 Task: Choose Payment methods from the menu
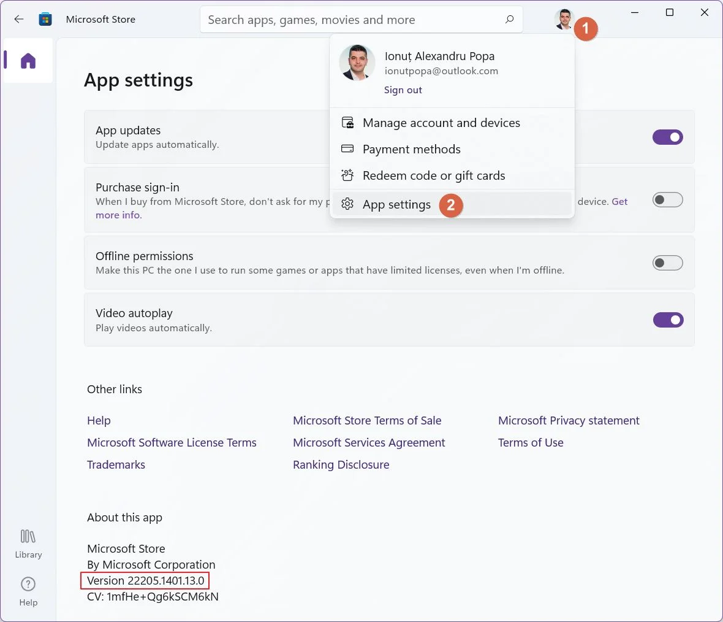(x=452, y=149)
